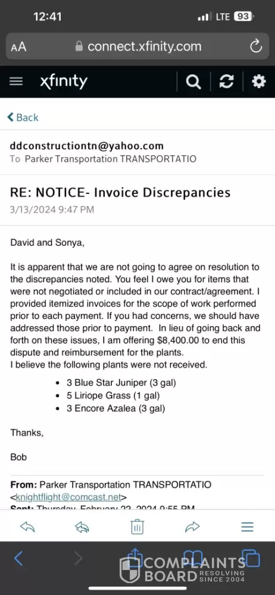Viewport: 275px width, 595px height.
Task: Forward the email with forward arrow
Action: pos(192,527)
